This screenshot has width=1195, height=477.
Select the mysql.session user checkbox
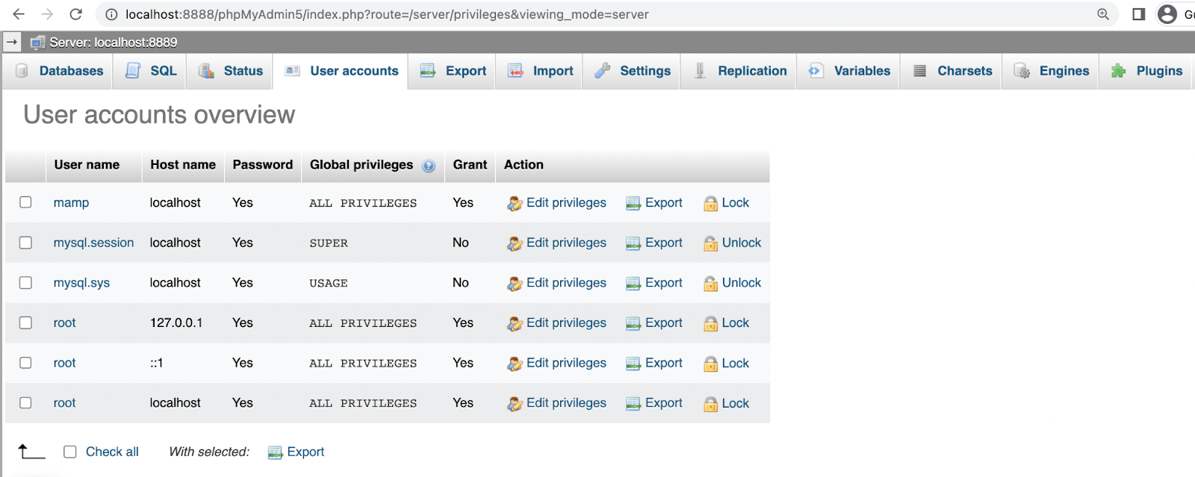click(25, 243)
